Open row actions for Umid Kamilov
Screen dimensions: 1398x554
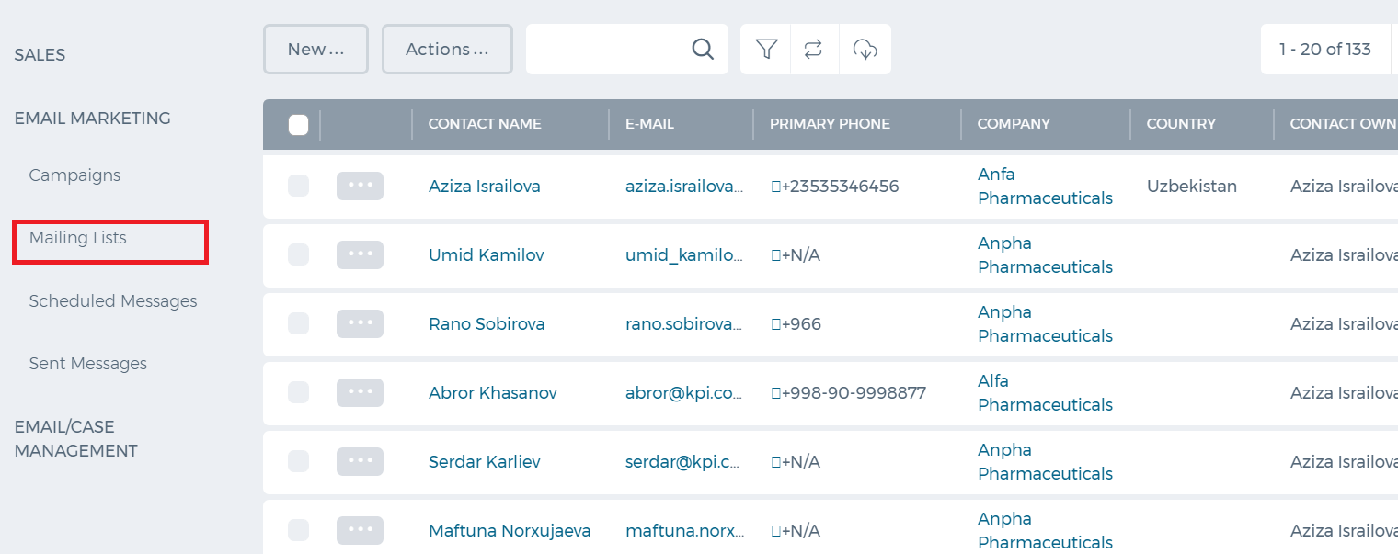360,254
